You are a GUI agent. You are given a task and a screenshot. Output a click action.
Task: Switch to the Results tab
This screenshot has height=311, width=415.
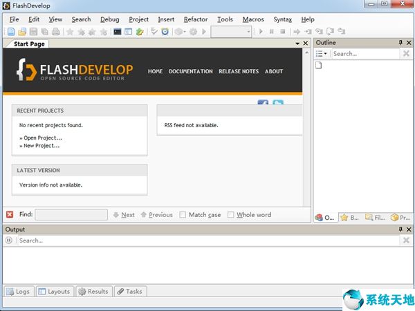tap(94, 291)
